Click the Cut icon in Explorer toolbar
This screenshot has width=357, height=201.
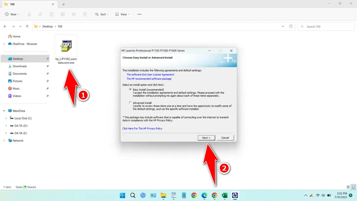pyautogui.click(x=29, y=14)
